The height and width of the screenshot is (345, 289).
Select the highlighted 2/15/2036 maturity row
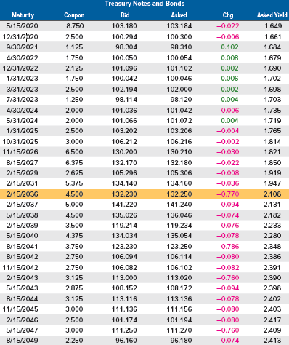click(x=144, y=194)
